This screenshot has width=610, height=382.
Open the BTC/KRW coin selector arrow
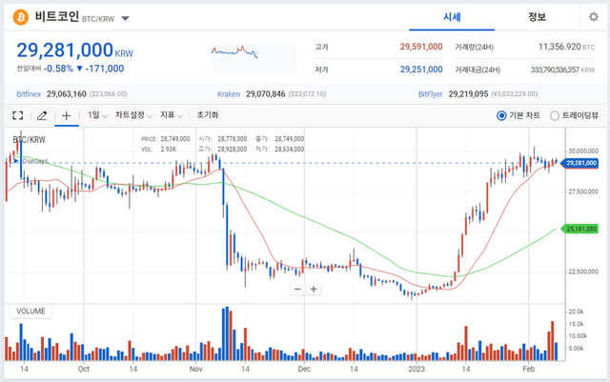[125, 18]
